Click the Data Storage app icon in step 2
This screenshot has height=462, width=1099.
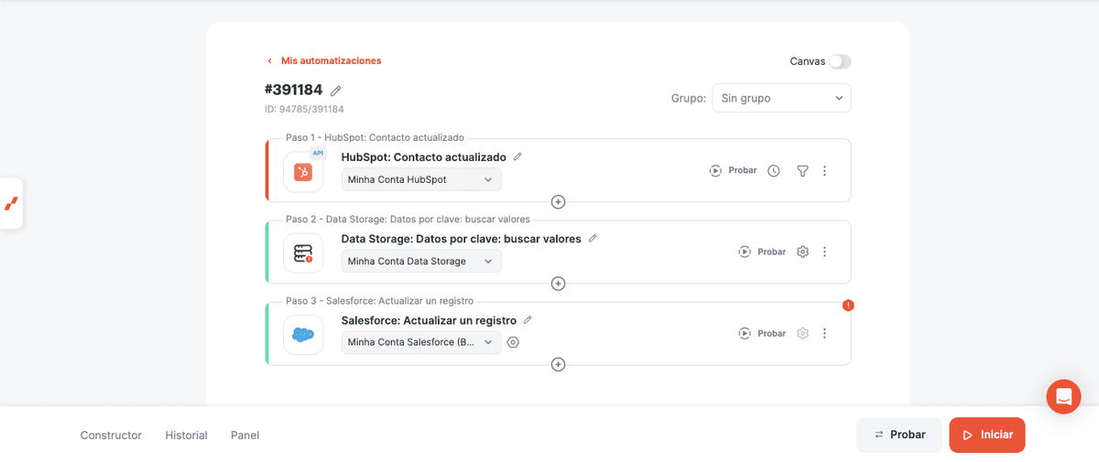coord(303,253)
